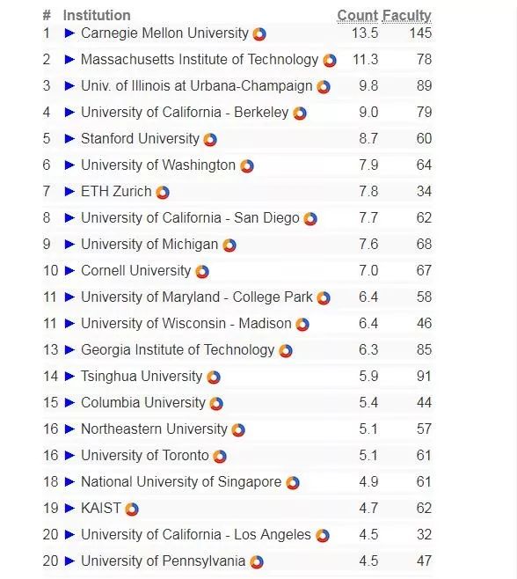Open the University of Toronto chart icon
The image size is (517, 579).
click(x=220, y=457)
